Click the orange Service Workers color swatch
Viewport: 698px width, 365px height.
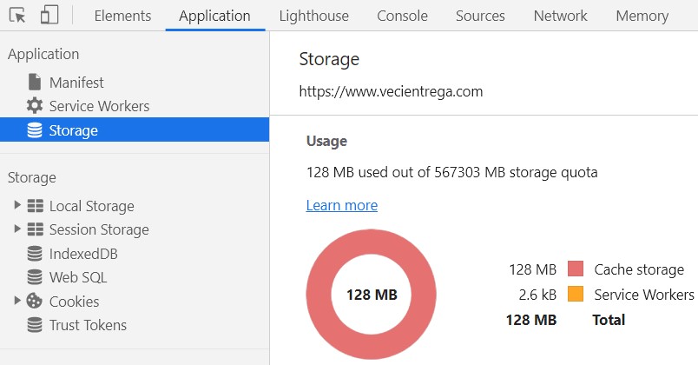tap(575, 295)
